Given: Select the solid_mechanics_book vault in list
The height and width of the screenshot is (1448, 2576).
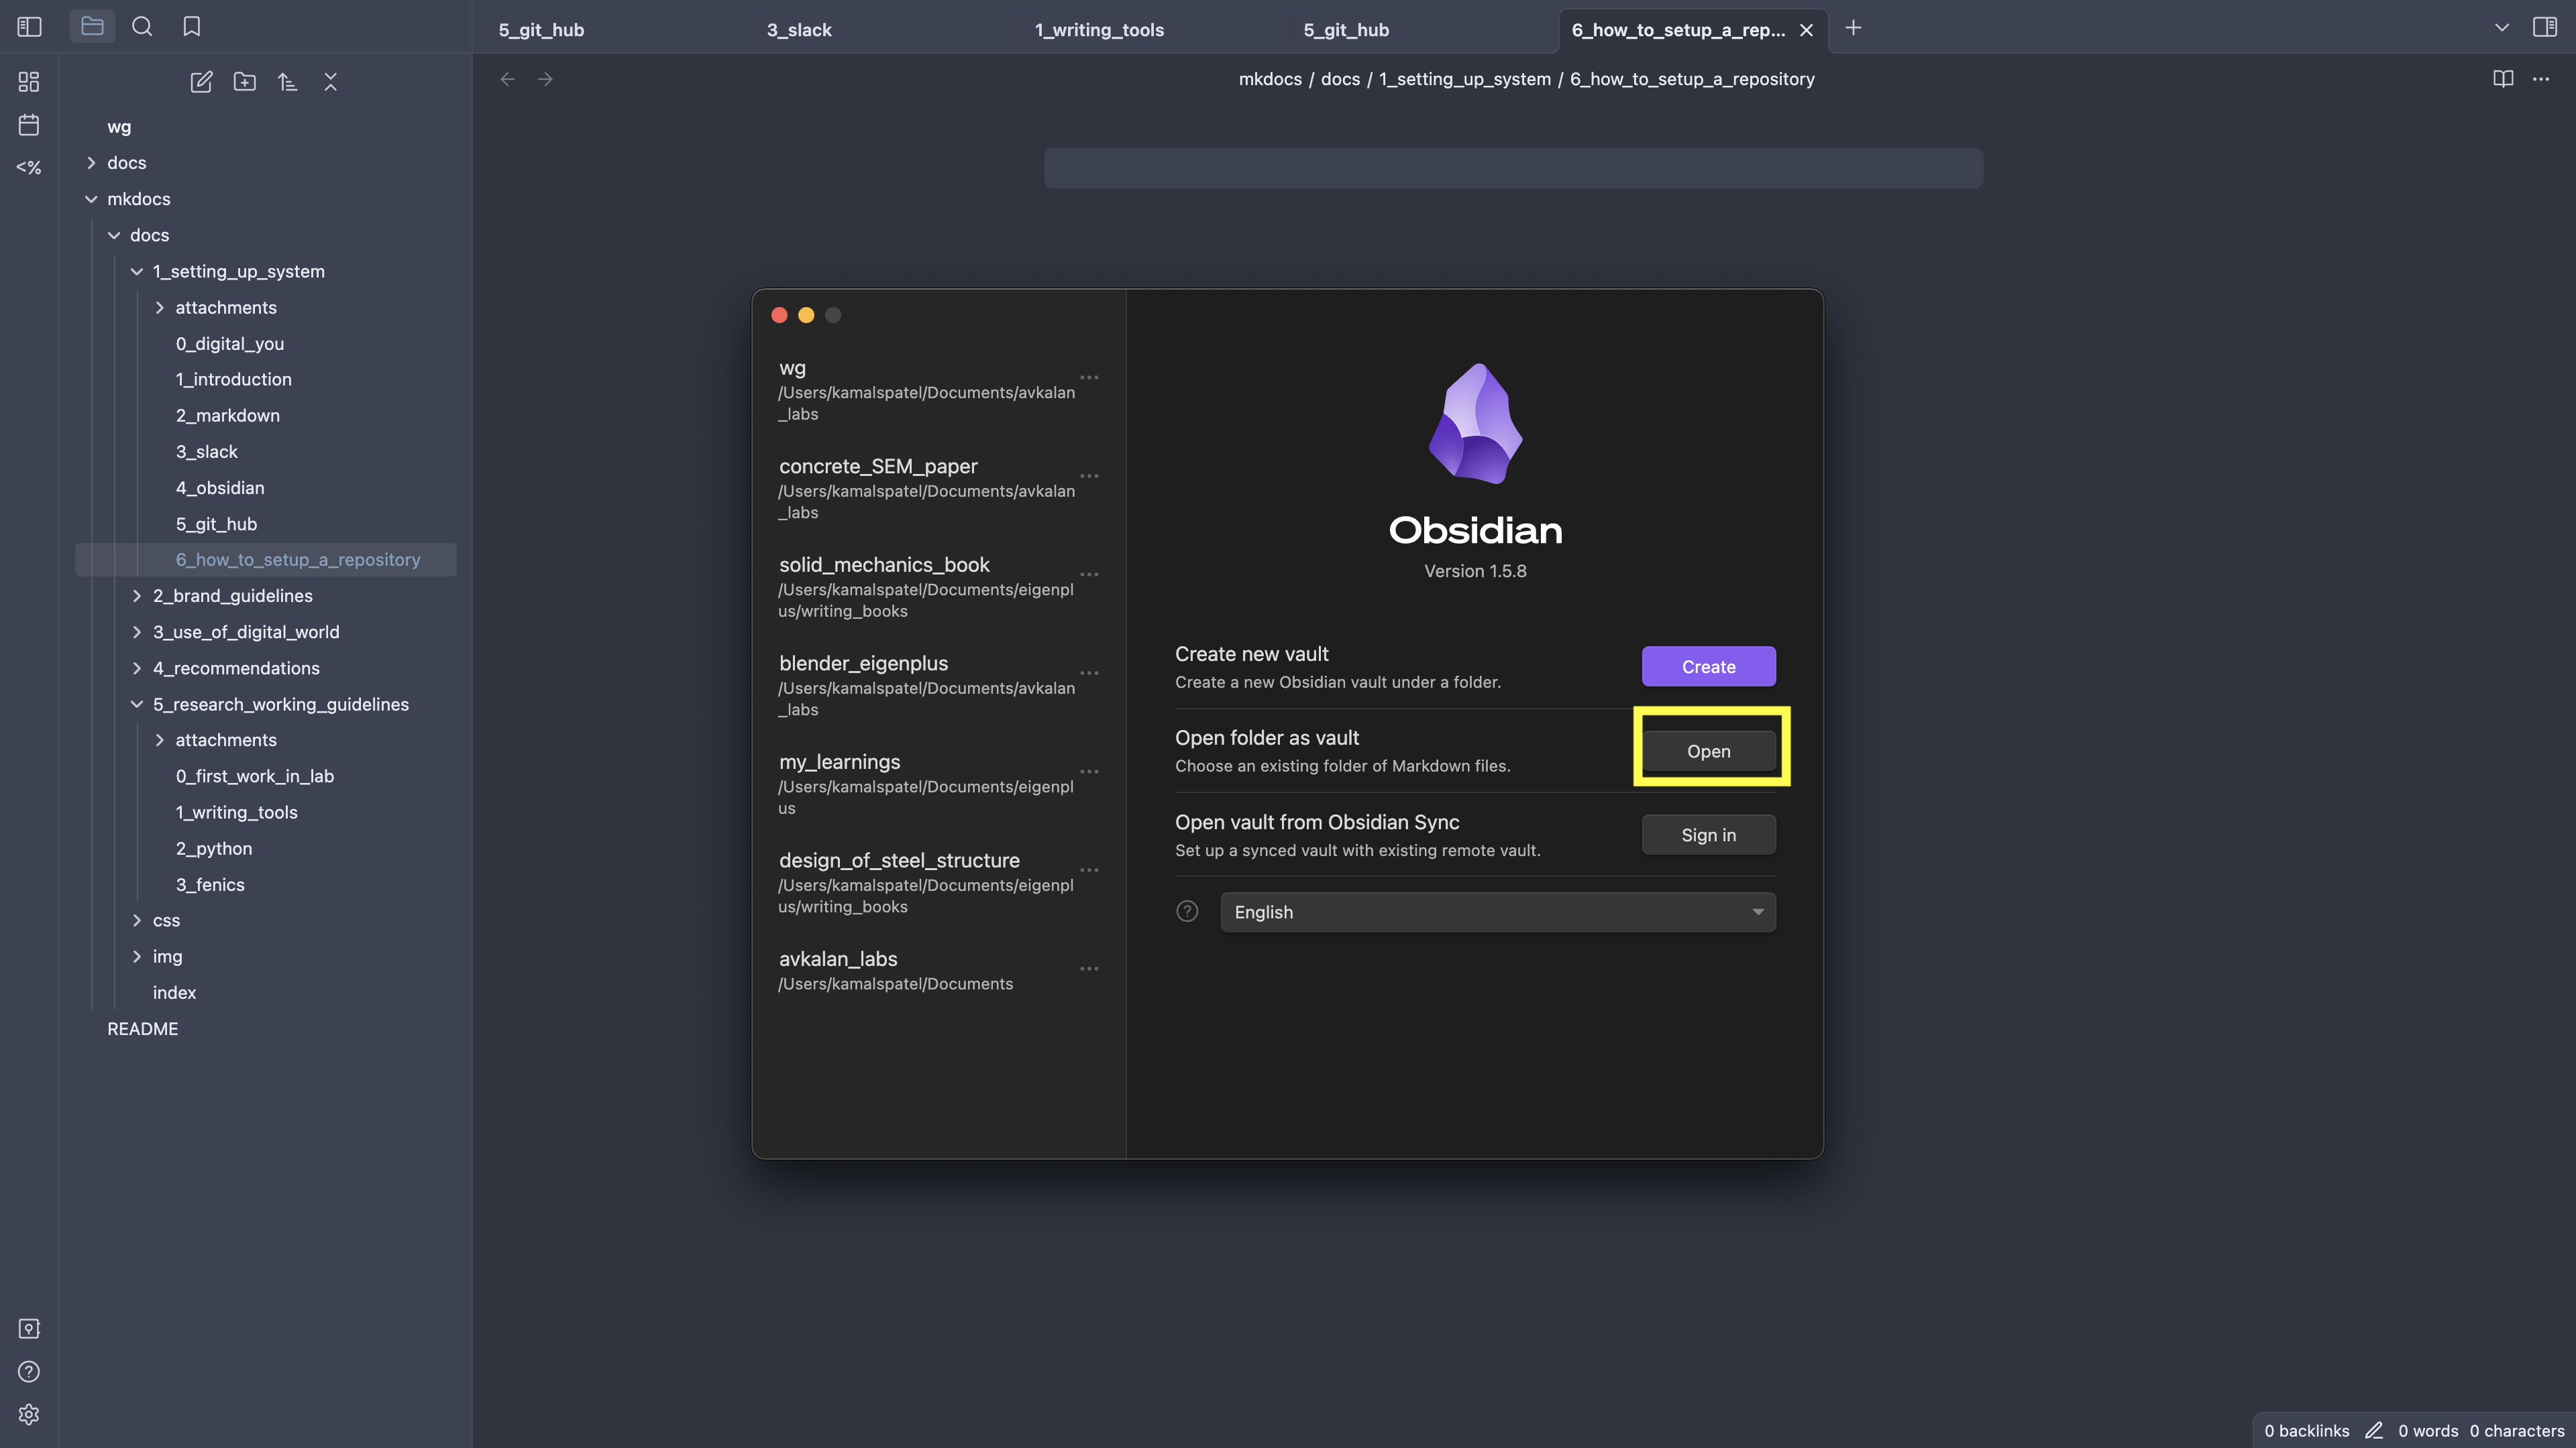Looking at the screenshot, I should click(884, 566).
